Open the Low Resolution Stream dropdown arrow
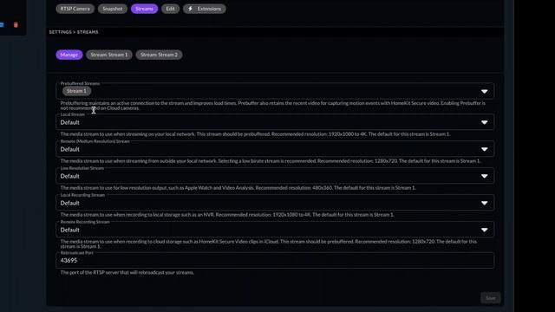 click(484, 176)
